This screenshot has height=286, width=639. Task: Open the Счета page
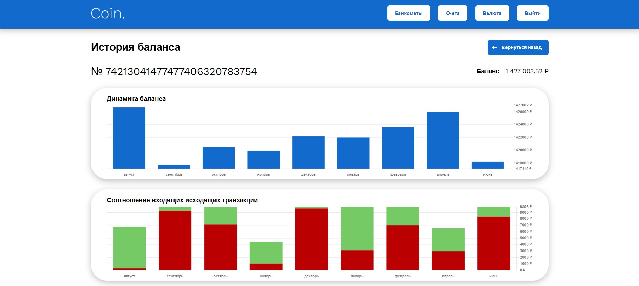(x=453, y=13)
